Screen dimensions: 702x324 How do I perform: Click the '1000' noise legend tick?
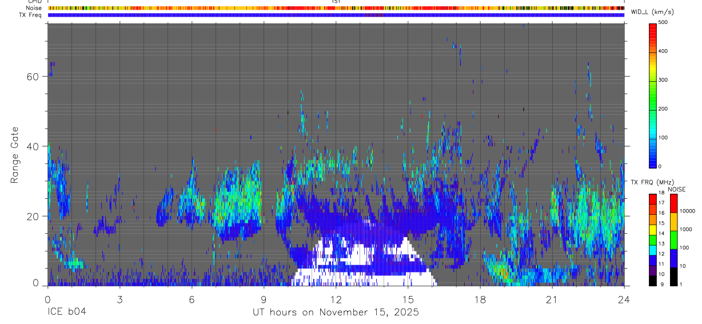pyautogui.click(x=686, y=229)
